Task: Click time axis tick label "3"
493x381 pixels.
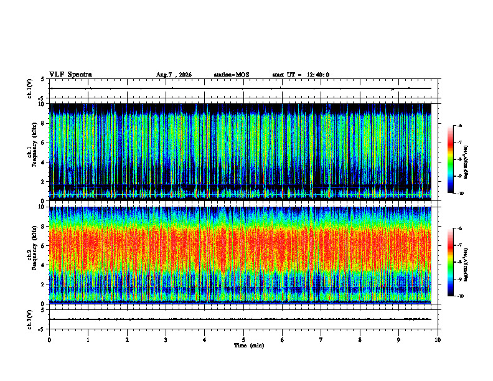Action: point(166,340)
